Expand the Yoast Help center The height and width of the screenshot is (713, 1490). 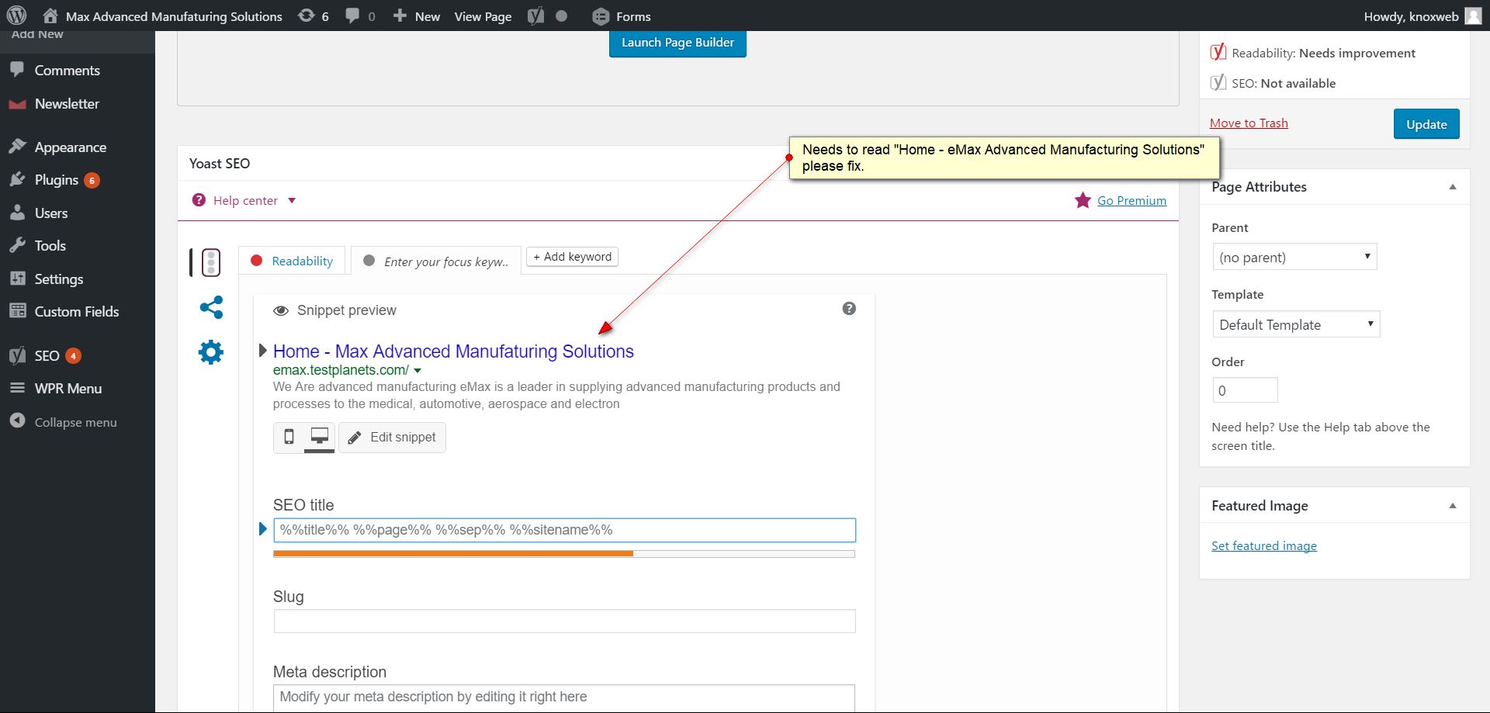pos(244,201)
